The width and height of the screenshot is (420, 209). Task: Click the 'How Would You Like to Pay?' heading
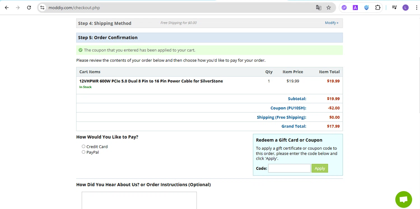[x=107, y=137]
